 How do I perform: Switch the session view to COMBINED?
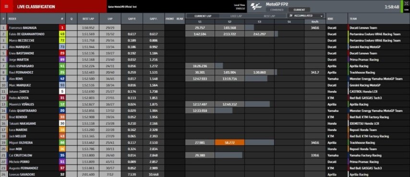[x=277, y=10]
